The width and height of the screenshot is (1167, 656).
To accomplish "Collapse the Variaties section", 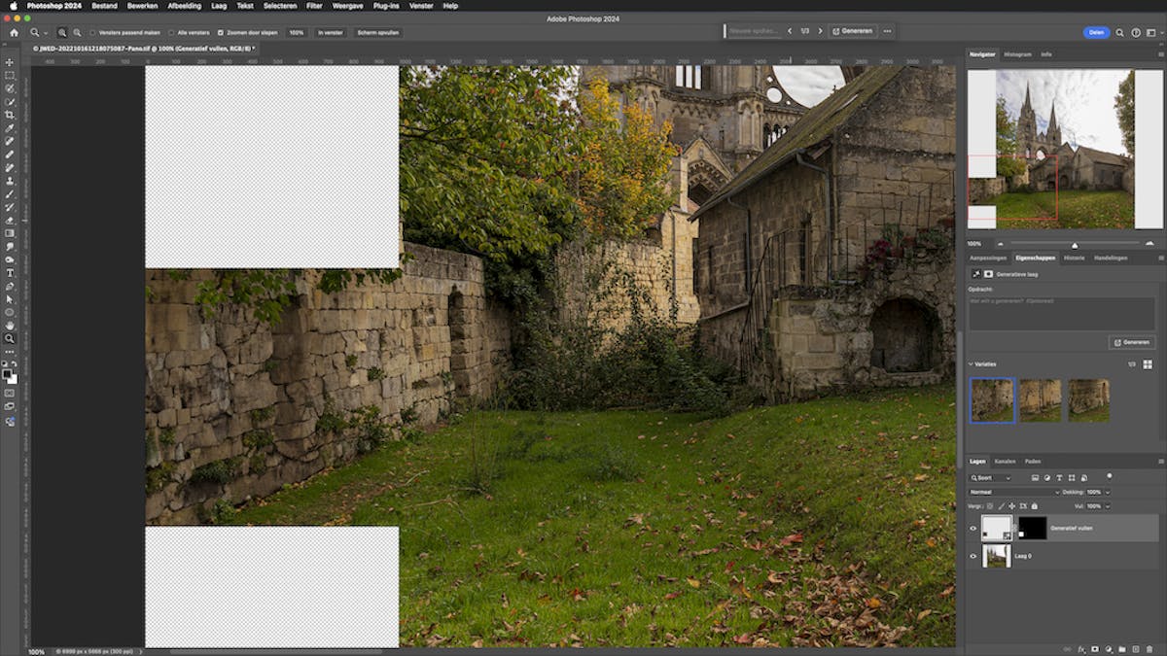I will click(x=971, y=364).
